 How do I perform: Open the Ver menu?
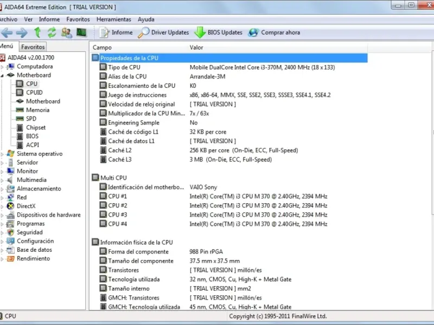click(x=28, y=19)
